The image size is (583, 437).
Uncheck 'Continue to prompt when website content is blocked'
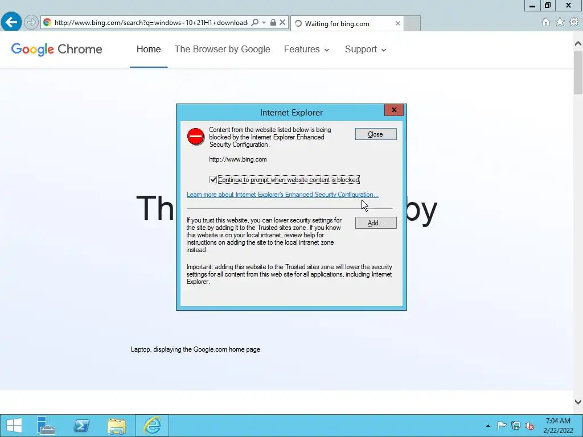pos(213,180)
